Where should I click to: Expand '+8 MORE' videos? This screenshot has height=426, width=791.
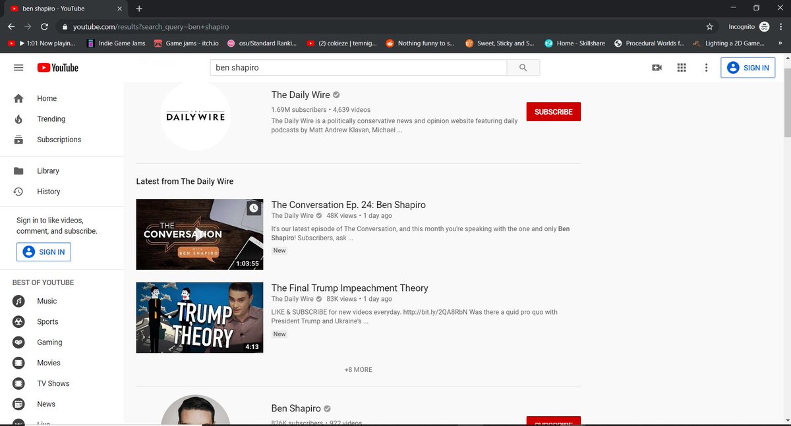pyautogui.click(x=359, y=370)
